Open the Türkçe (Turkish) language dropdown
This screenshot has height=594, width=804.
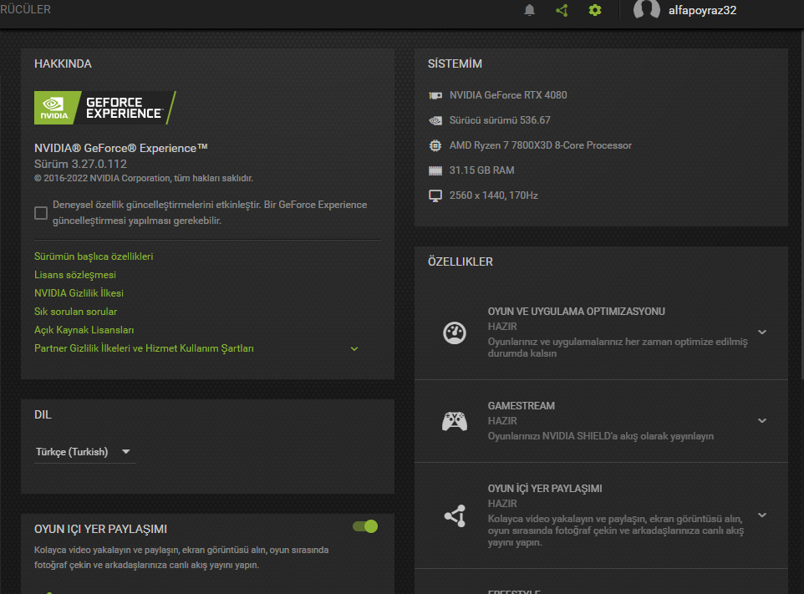point(85,452)
